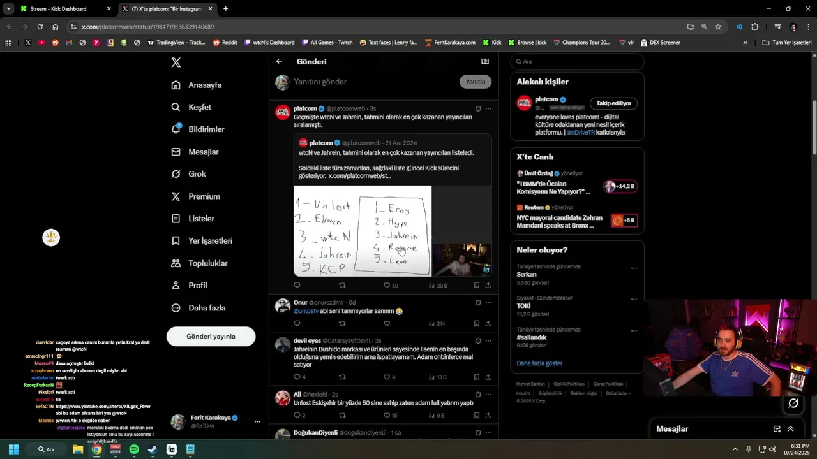The width and height of the screenshot is (817, 459).
Task: Click the @unlostv mention link
Action: point(306,311)
